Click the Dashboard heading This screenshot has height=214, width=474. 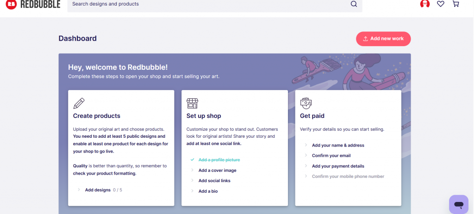(78, 38)
